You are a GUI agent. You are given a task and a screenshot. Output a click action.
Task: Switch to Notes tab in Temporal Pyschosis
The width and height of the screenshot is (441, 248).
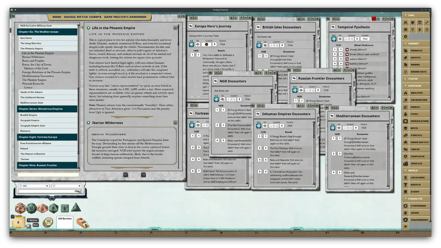click(393, 44)
